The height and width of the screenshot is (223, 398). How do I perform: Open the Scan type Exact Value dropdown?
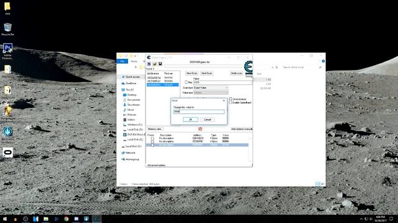click(211, 87)
